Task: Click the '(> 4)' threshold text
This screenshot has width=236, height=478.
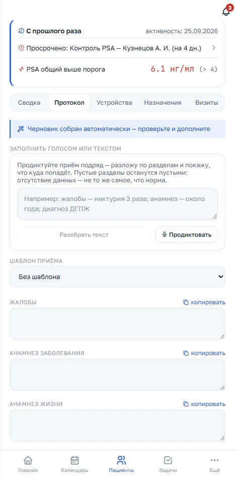Action: pyautogui.click(x=209, y=69)
